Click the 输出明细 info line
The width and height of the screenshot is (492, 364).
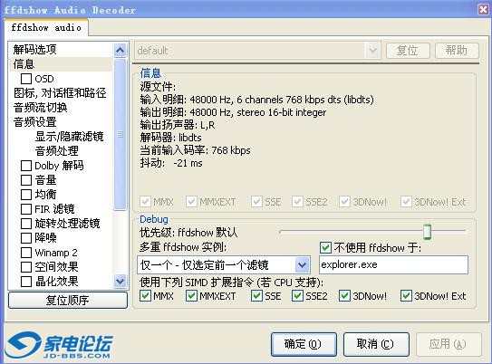coord(233,112)
